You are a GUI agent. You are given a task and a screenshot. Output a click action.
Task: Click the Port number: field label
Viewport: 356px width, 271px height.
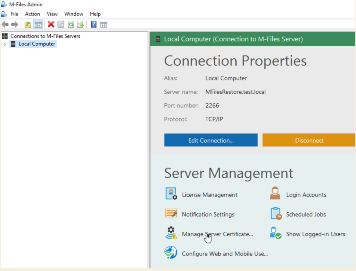pos(181,106)
